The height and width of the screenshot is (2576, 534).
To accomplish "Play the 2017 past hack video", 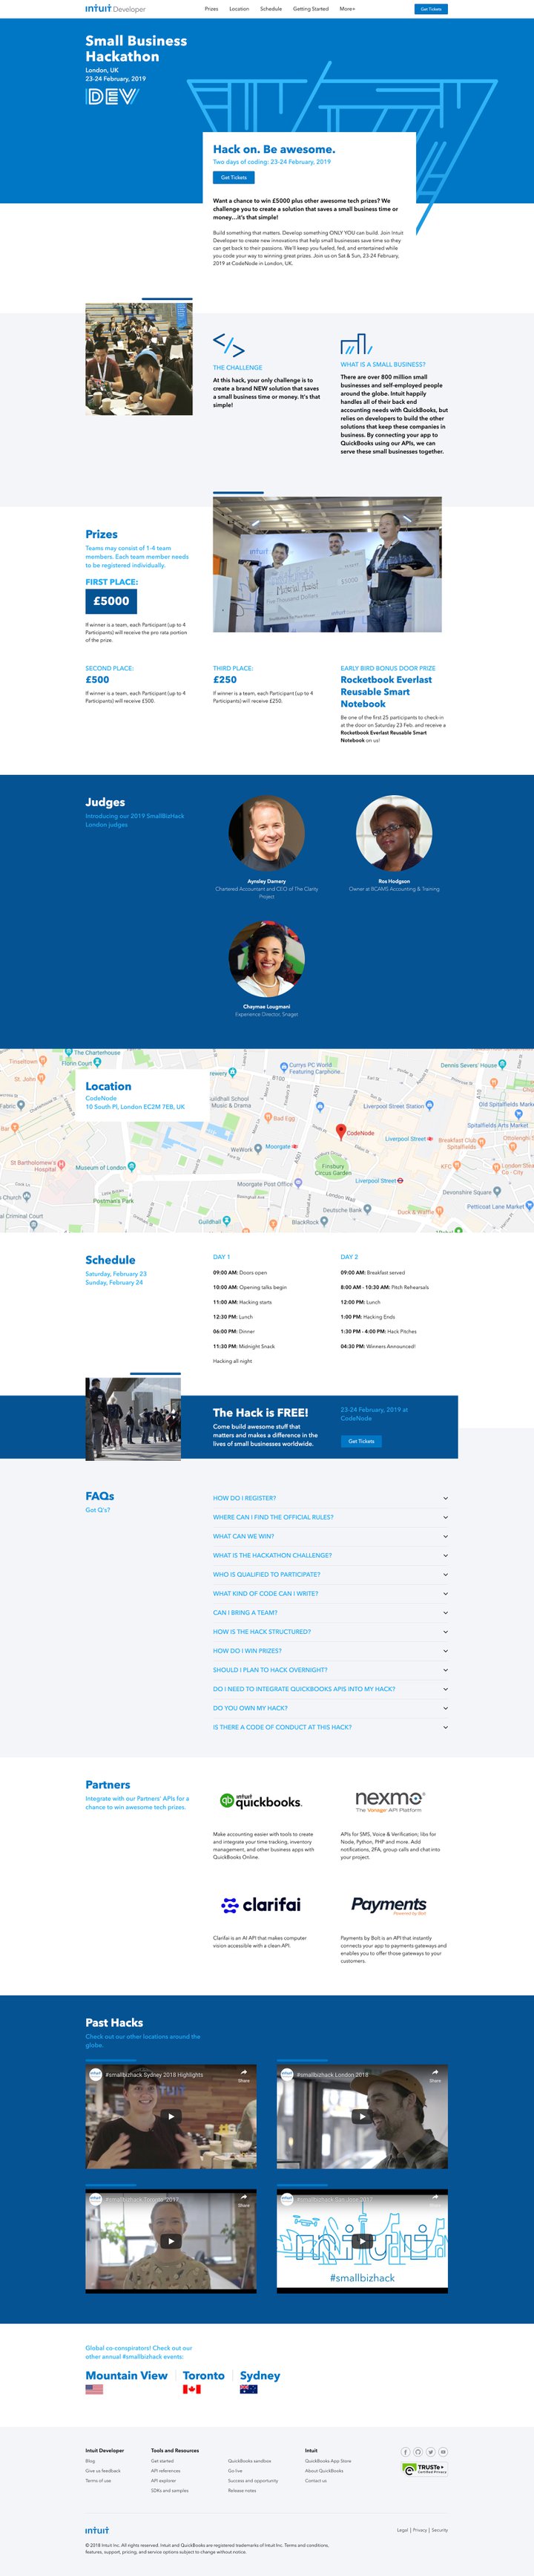I will tap(171, 2241).
